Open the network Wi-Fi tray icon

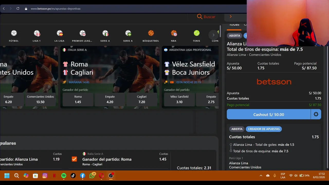click(x=291, y=176)
